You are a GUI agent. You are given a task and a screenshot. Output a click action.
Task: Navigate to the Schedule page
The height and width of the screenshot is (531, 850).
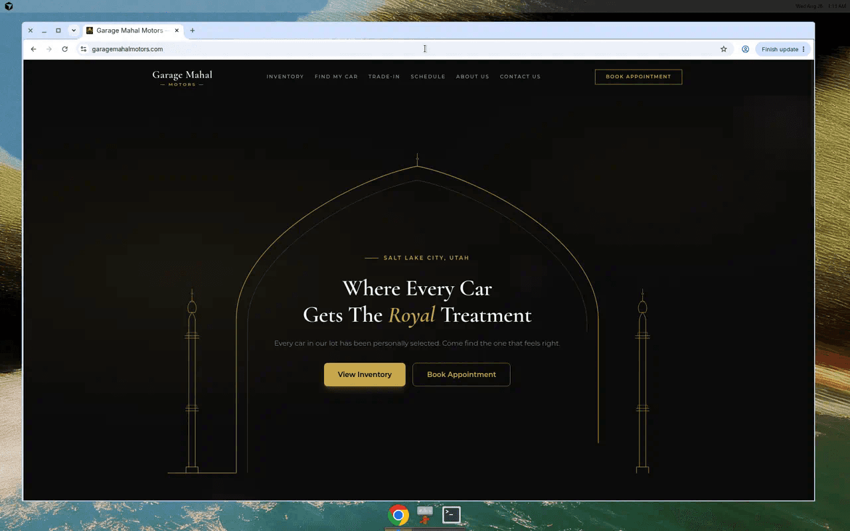pyautogui.click(x=428, y=76)
